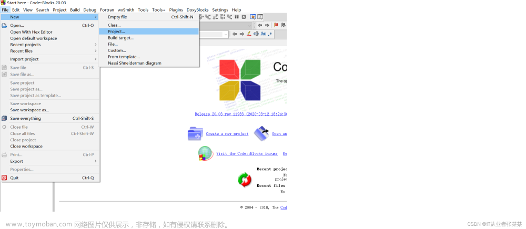Click the grey flag bookmark icon
Screen dimensions: 526x229
point(284,25)
